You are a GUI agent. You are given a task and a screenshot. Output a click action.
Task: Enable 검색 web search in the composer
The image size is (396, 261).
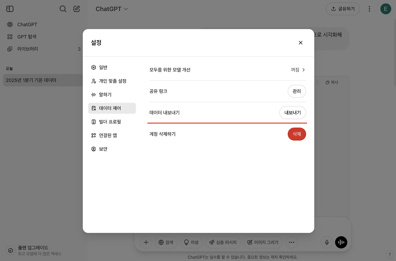(166, 242)
